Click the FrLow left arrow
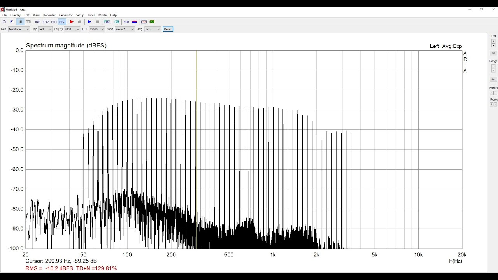The width and height of the screenshot is (498, 280). (491, 104)
